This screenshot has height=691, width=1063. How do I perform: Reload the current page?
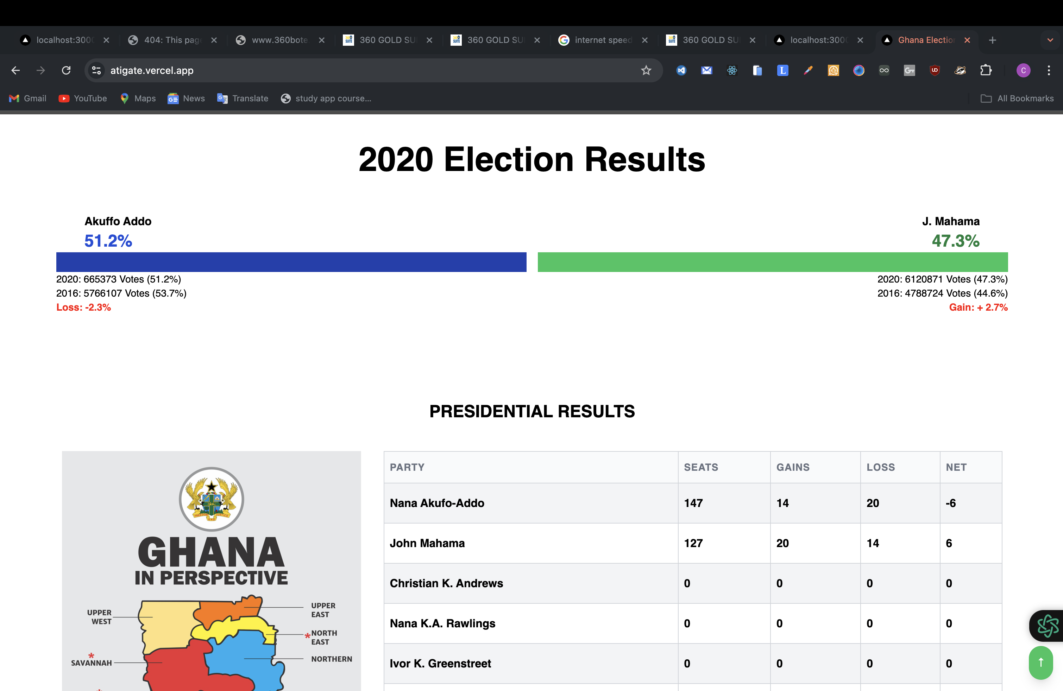point(66,70)
